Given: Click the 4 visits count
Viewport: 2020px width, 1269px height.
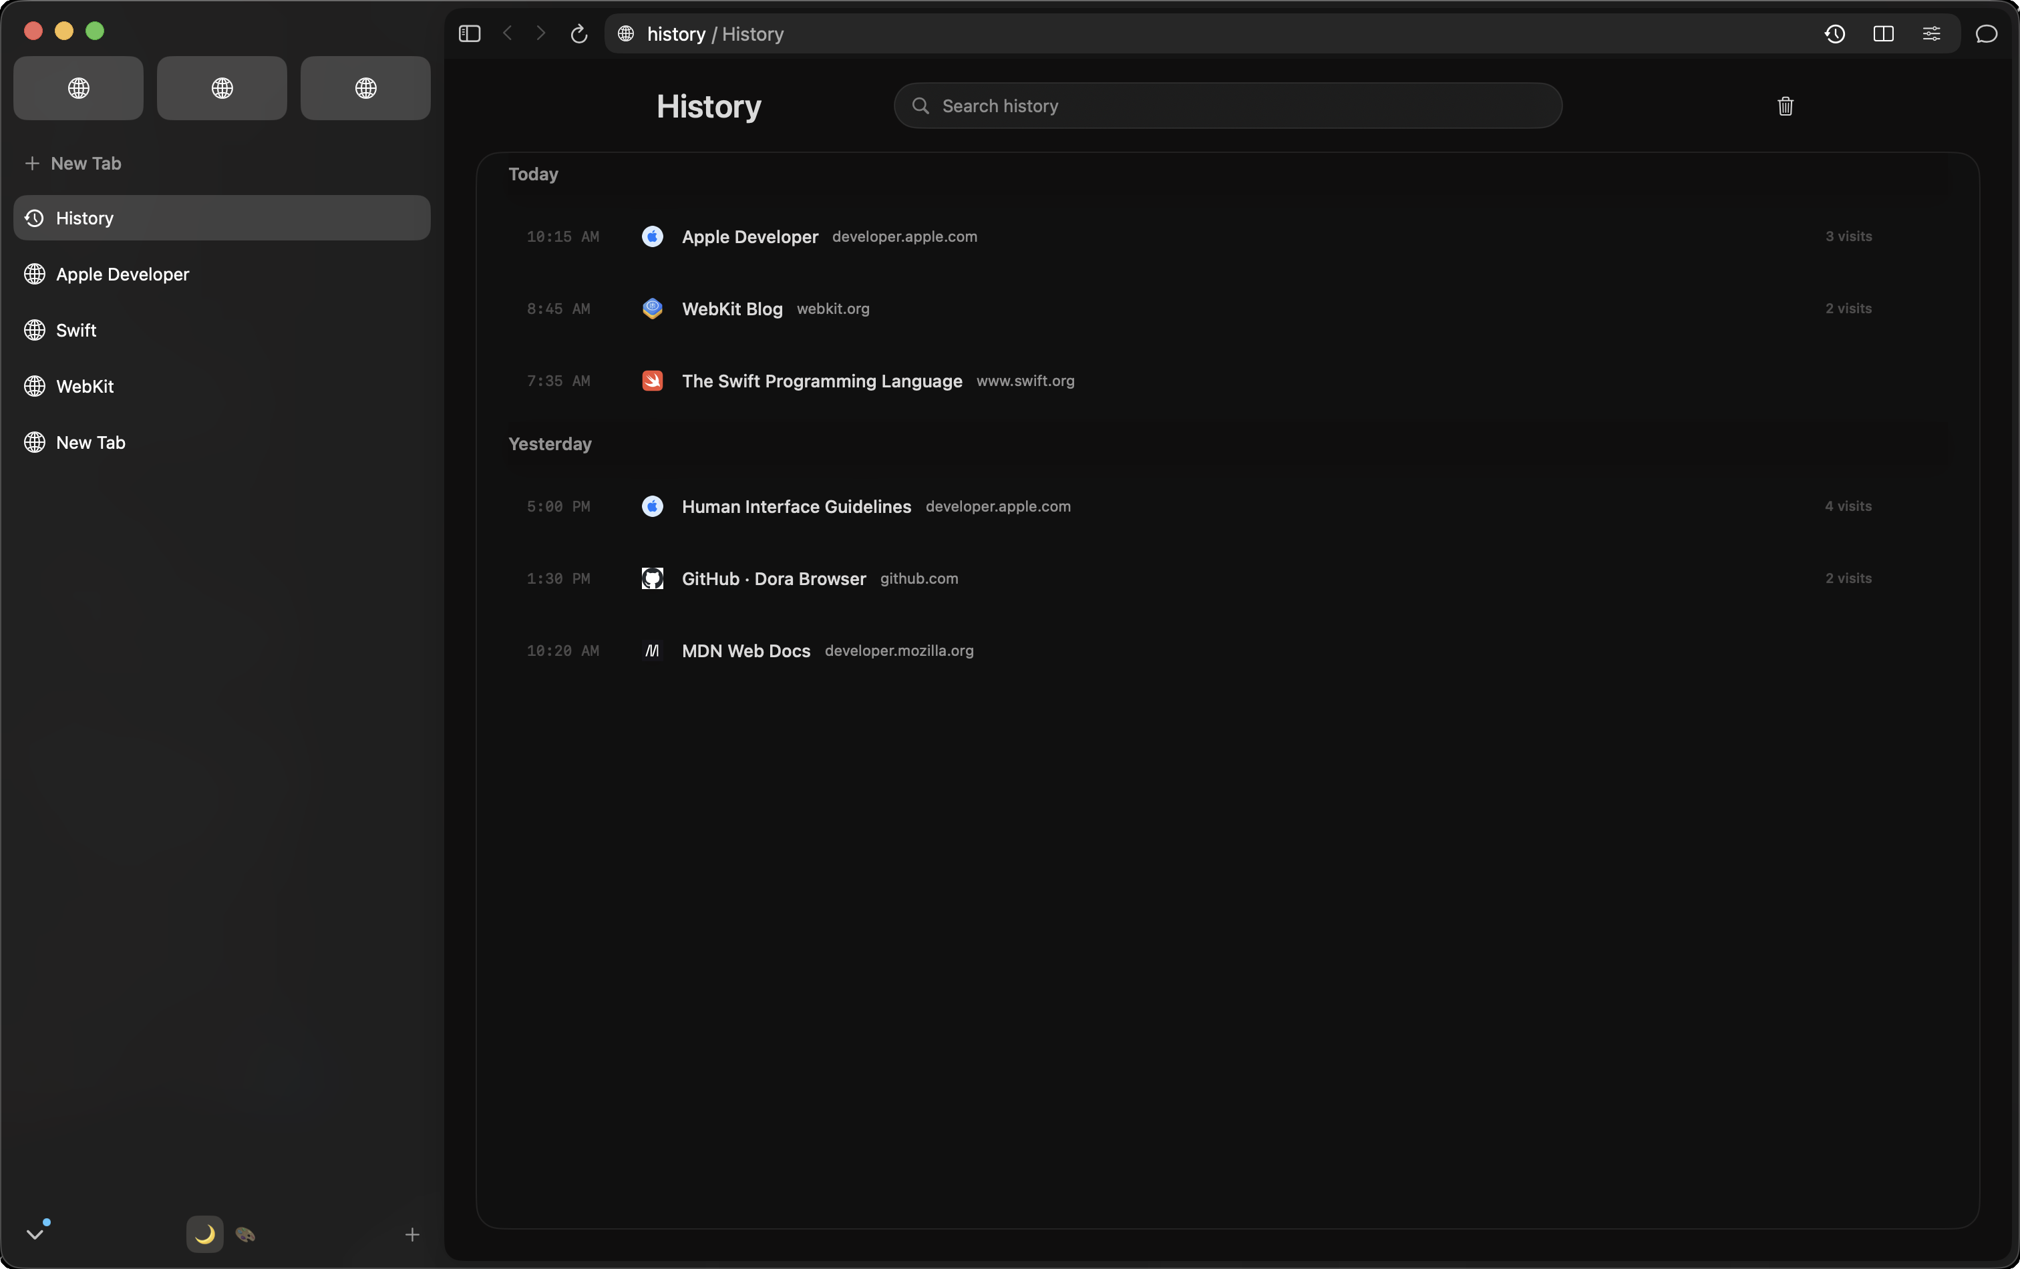Looking at the screenshot, I should point(1848,506).
